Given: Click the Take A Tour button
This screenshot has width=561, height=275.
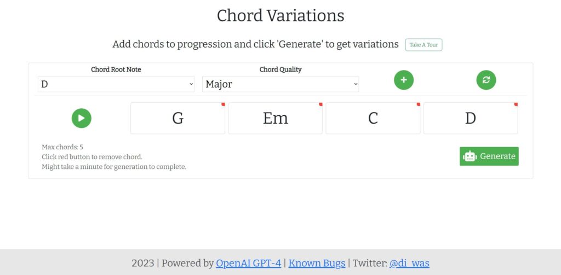Looking at the screenshot, I should 423,45.
